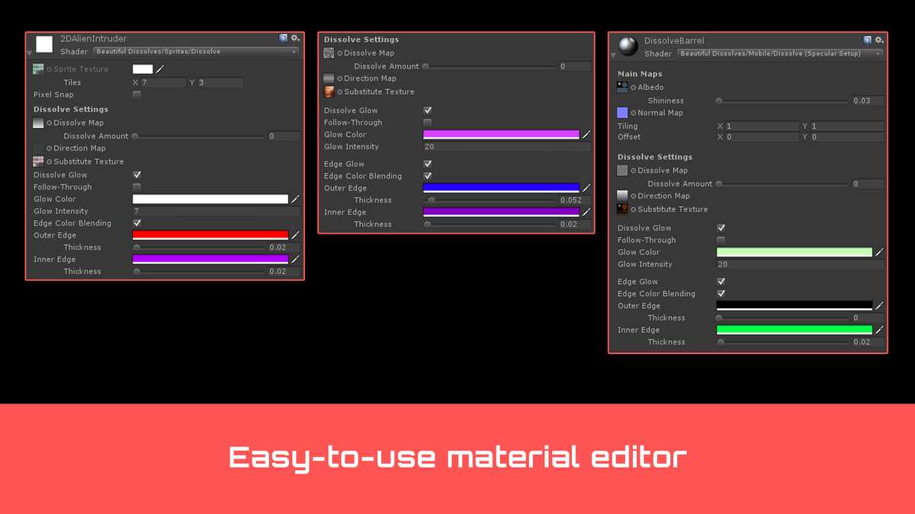Use eyedropper for black Outer Edge color
This screenshot has height=514, width=915.
tap(879, 306)
